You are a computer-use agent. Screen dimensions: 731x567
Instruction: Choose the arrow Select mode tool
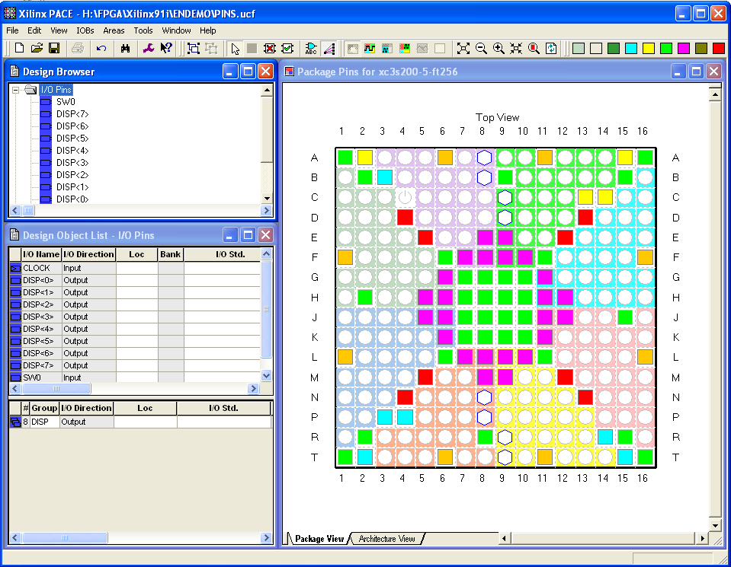click(235, 48)
